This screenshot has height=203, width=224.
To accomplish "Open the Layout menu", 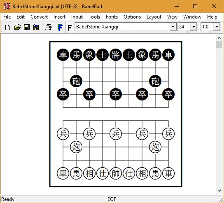I will (x=154, y=17).
